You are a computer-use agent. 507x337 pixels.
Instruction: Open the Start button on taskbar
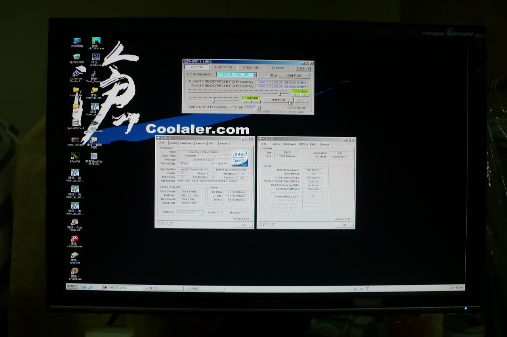coord(72,286)
